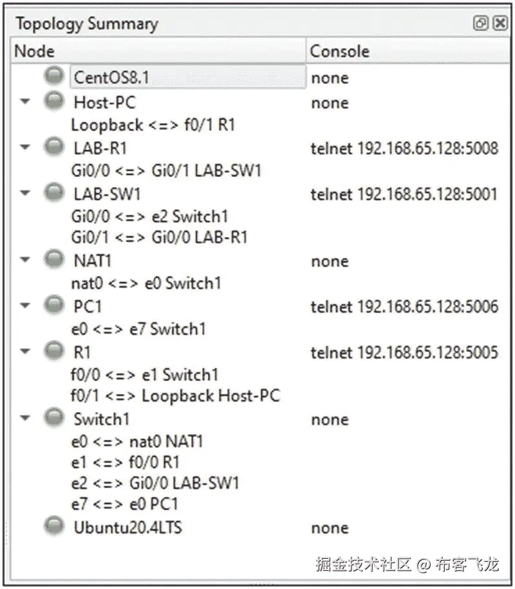The width and height of the screenshot is (515, 589).
Task: Click the LAB-SW1 switch status icon
Action: (53, 191)
